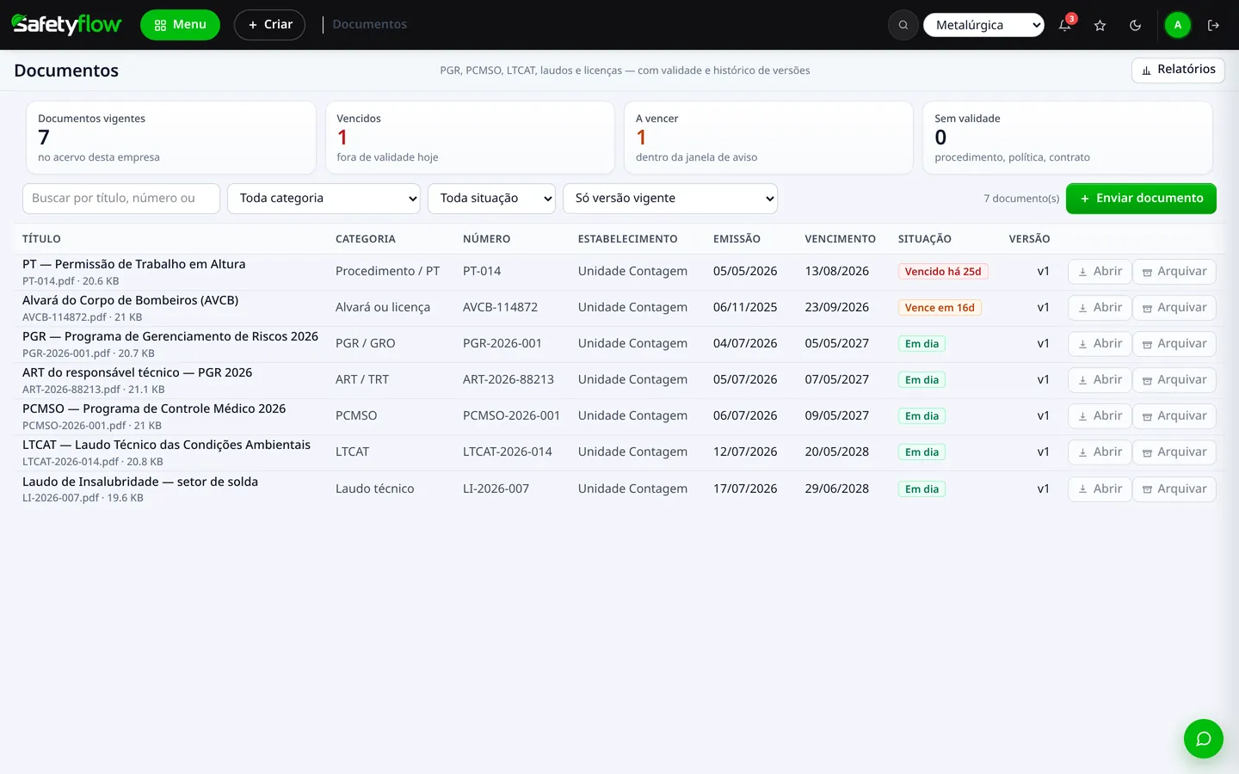Viewport: 1239px width, 774px height.
Task: Expand the Toda situação filter
Action: click(x=491, y=199)
